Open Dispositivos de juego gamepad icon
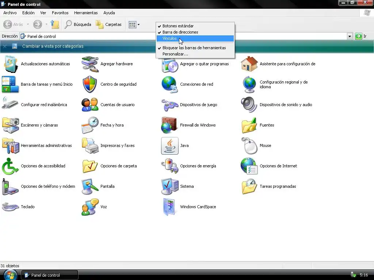 pyautogui.click(x=169, y=105)
